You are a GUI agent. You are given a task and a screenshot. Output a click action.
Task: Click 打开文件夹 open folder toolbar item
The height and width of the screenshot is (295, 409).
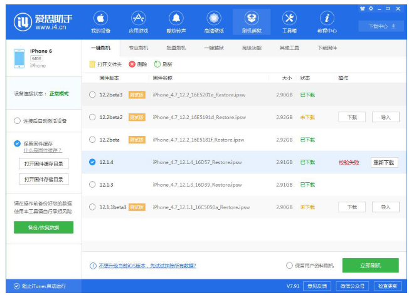[x=93, y=64]
